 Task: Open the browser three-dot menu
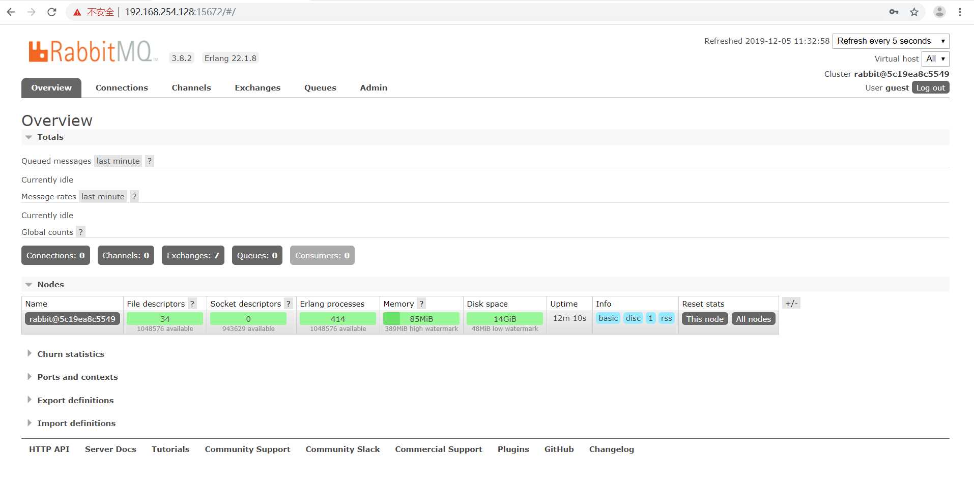click(960, 12)
